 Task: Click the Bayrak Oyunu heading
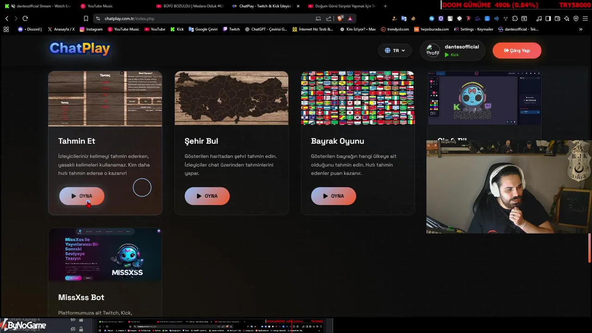(338, 141)
